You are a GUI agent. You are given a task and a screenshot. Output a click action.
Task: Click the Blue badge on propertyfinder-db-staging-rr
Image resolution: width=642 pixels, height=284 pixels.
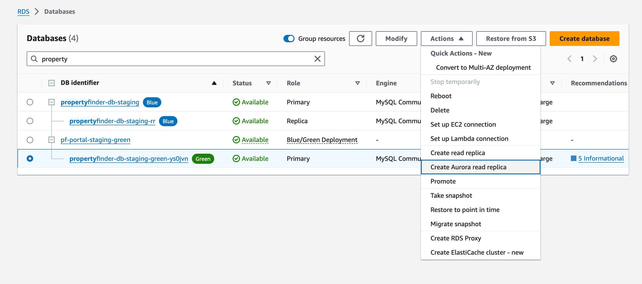click(168, 121)
